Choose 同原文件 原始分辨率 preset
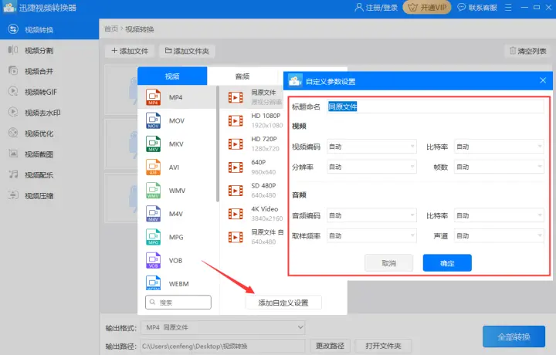Screen dimensions: 556x355 click(x=256, y=97)
